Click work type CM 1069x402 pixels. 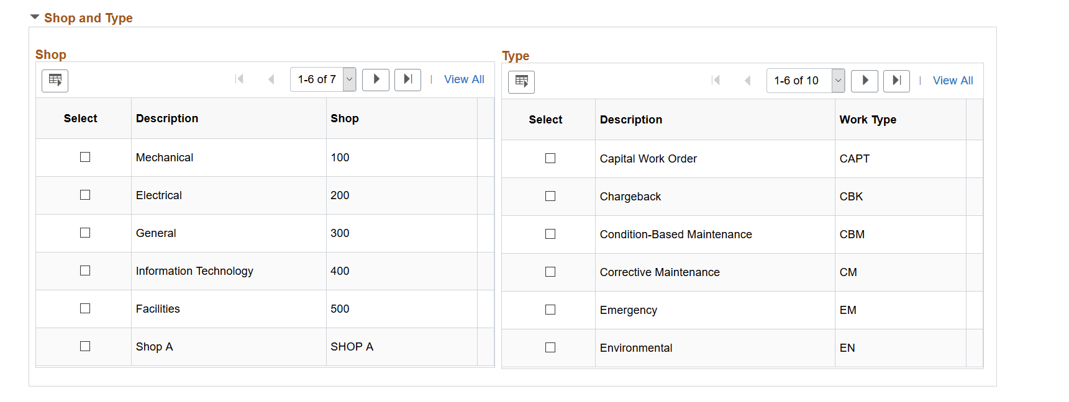coord(848,272)
